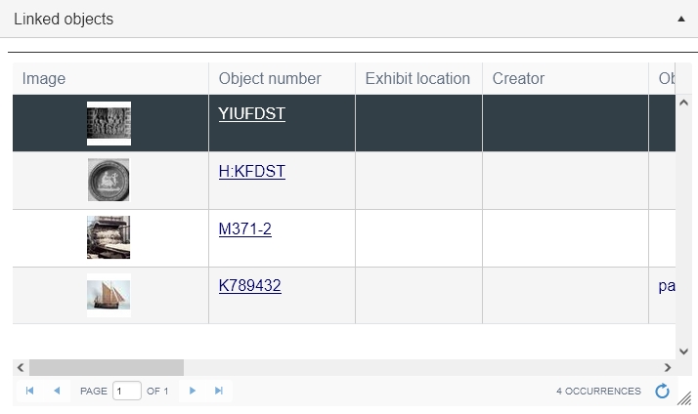Click the page number input field
Image resolution: width=698 pixels, height=414 pixels.
pyautogui.click(x=127, y=391)
